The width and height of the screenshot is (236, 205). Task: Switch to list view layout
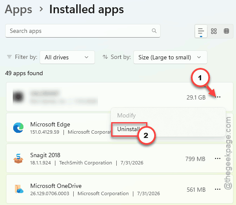[201, 31]
